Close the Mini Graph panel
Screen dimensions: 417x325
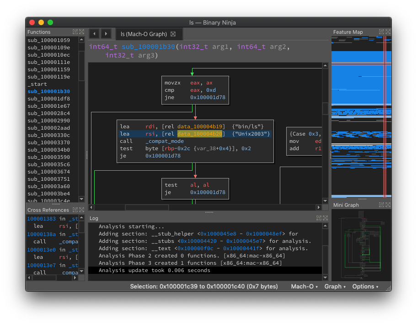click(387, 205)
